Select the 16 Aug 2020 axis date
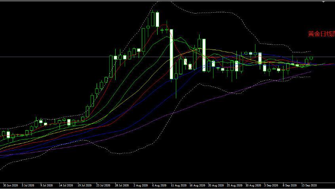Screen dimensions: 335x189 click(x=197, y=185)
